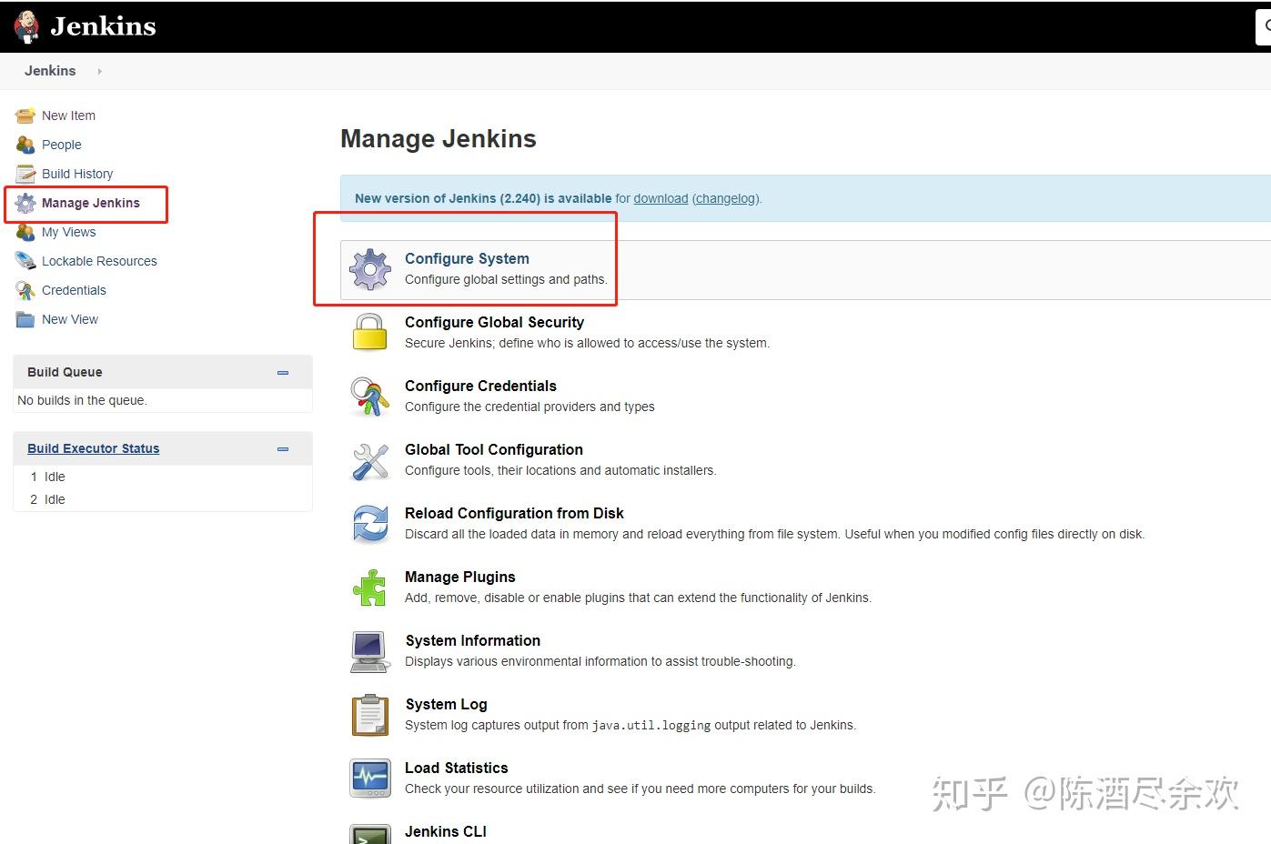Click the People icon in sidebar
Screen dimensions: 1271x844
[25, 145]
